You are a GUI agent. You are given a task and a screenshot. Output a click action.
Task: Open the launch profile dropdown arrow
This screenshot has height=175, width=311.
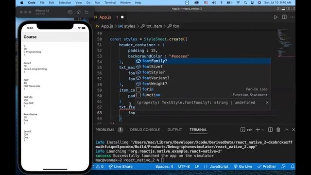pyautogui.click(x=263, y=130)
